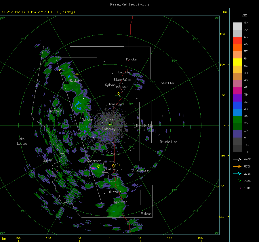Click the Okotoks city label

(115, 192)
